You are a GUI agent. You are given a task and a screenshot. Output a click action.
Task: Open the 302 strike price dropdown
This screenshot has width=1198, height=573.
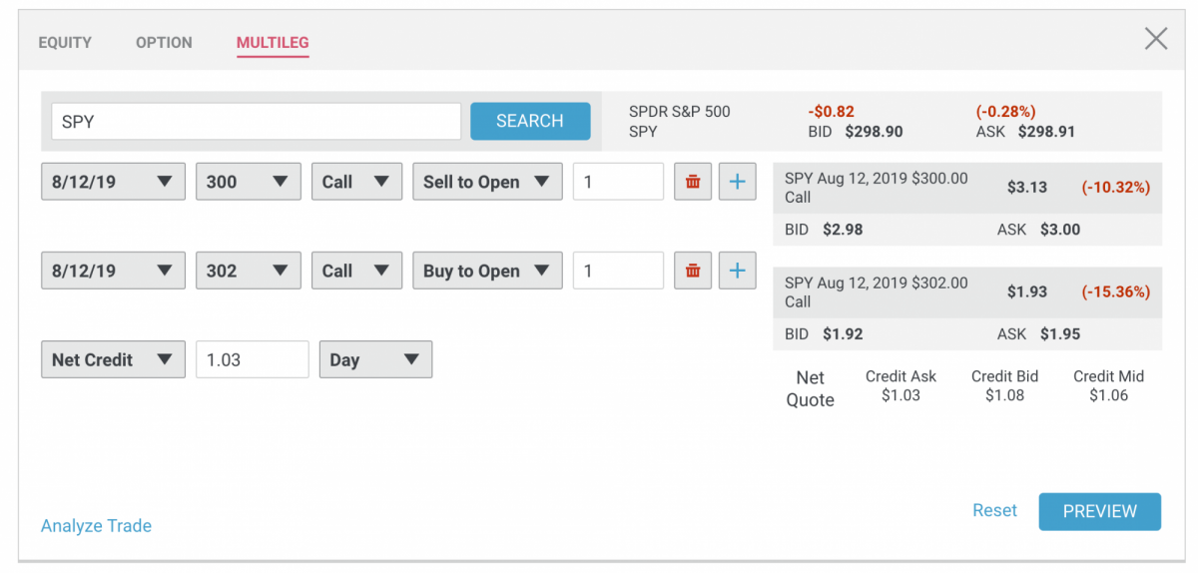point(249,271)
